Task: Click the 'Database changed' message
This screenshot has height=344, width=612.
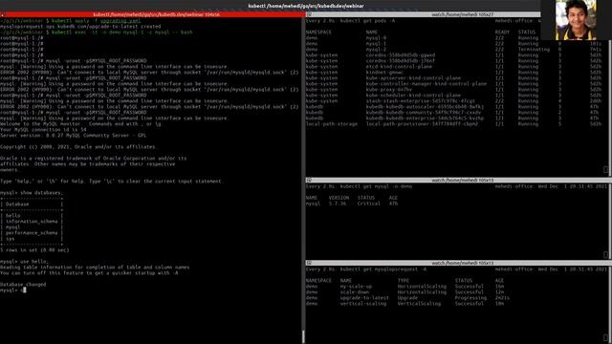Action: click(x=23, y=285)
